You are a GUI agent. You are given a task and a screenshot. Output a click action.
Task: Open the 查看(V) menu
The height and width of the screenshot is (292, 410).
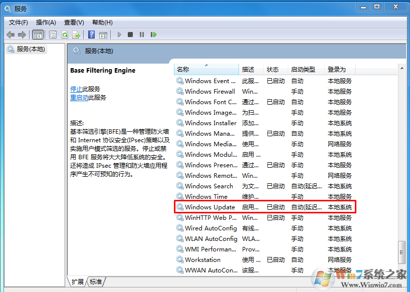point(74,23)
